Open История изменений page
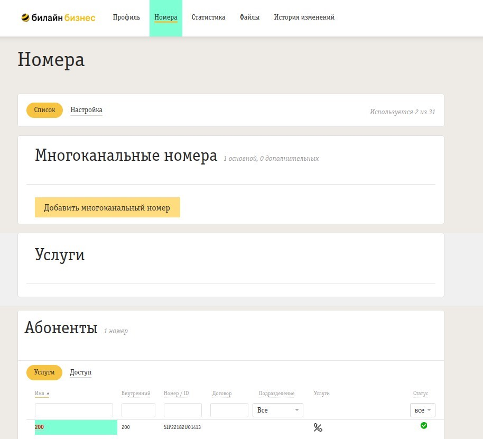The width and height of the screenshot is (483, 439). [x=304, y=17]
